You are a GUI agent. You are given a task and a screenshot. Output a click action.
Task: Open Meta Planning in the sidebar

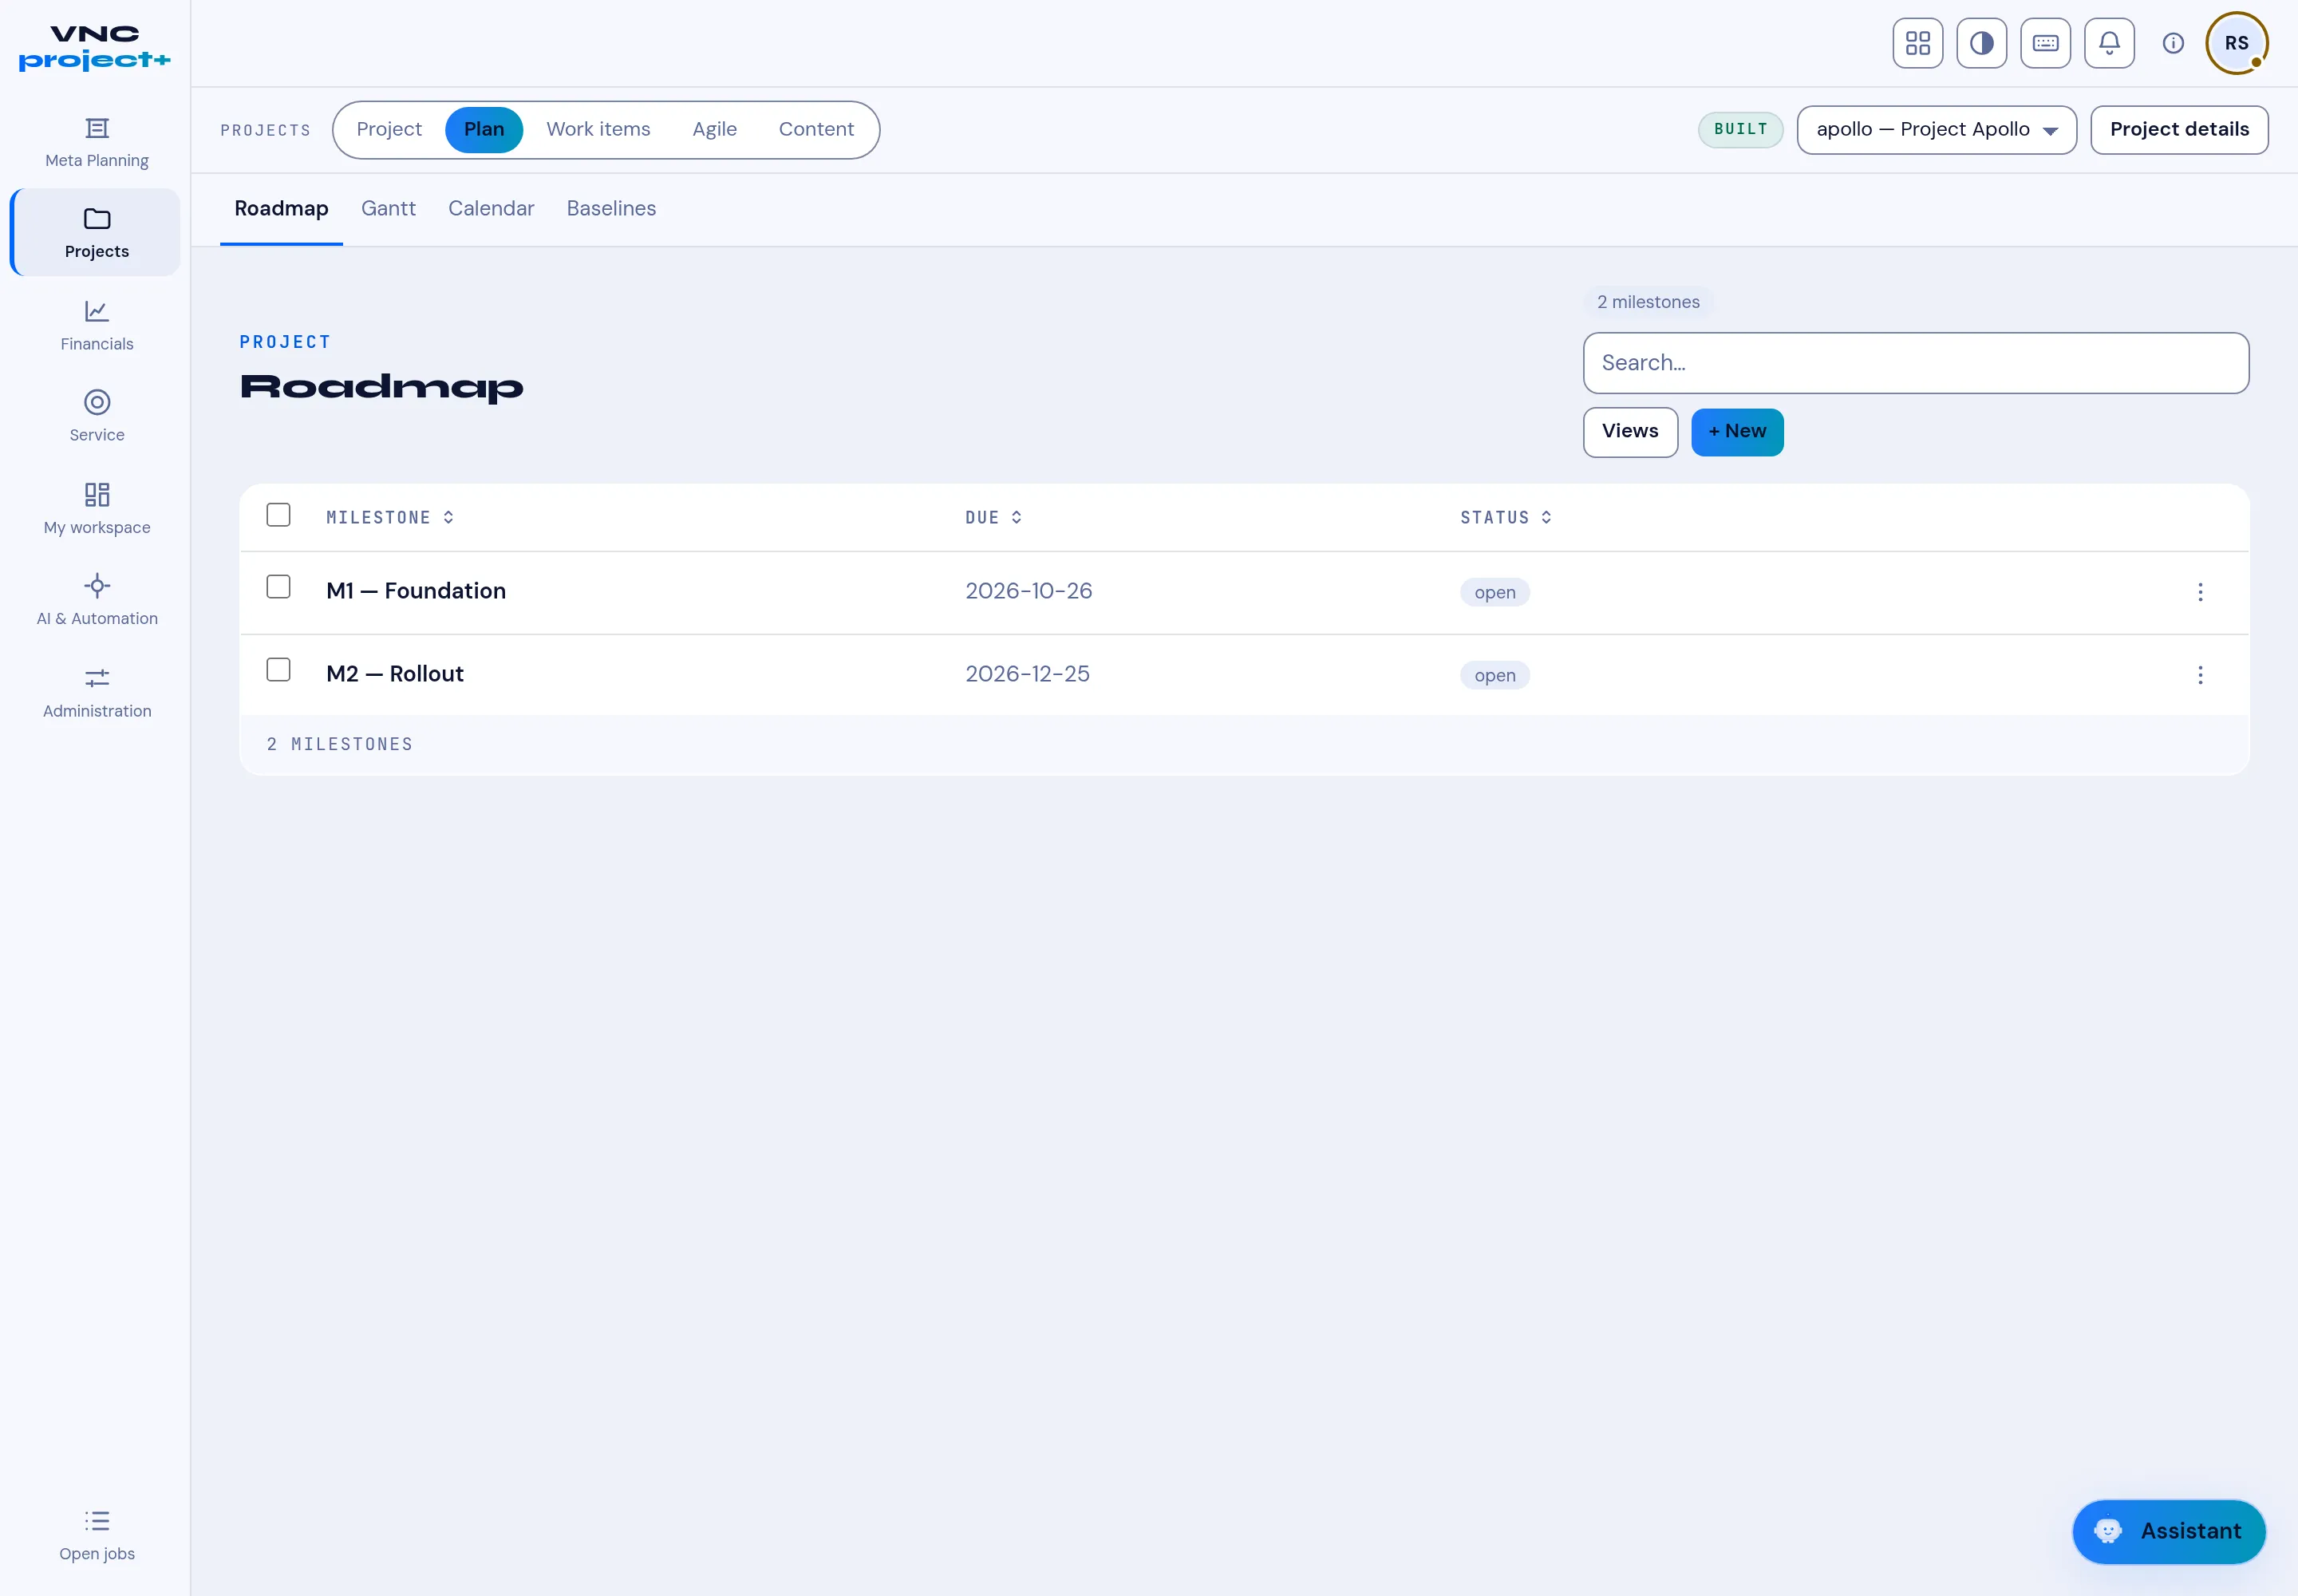click(96, 142)
